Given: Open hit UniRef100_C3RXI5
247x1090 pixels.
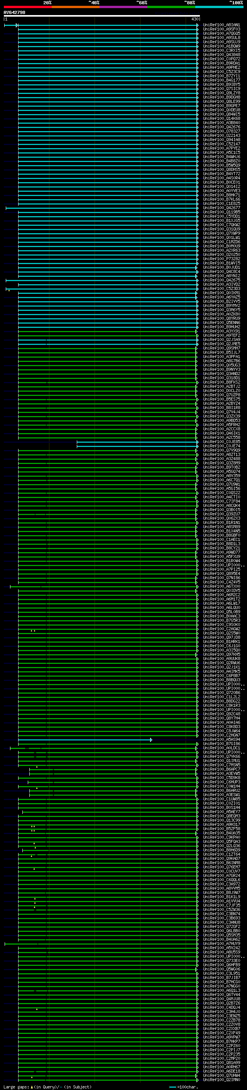Looking at the screenshot, I should pyautogui.click(x=221, y=50).
